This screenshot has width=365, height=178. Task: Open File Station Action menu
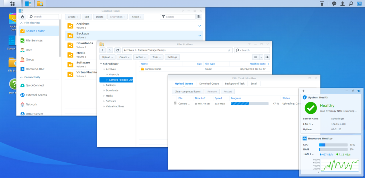pos(141,57)
